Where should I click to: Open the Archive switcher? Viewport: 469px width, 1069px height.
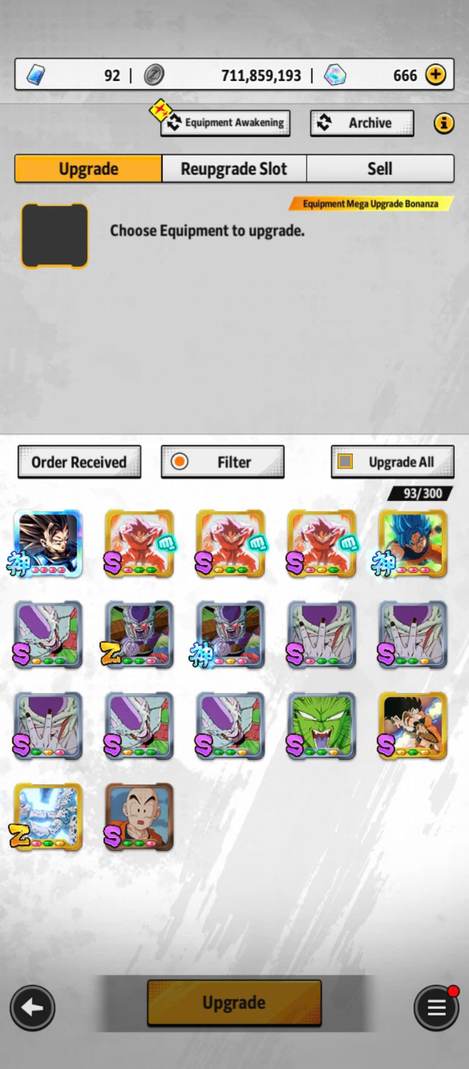point(362,123)
